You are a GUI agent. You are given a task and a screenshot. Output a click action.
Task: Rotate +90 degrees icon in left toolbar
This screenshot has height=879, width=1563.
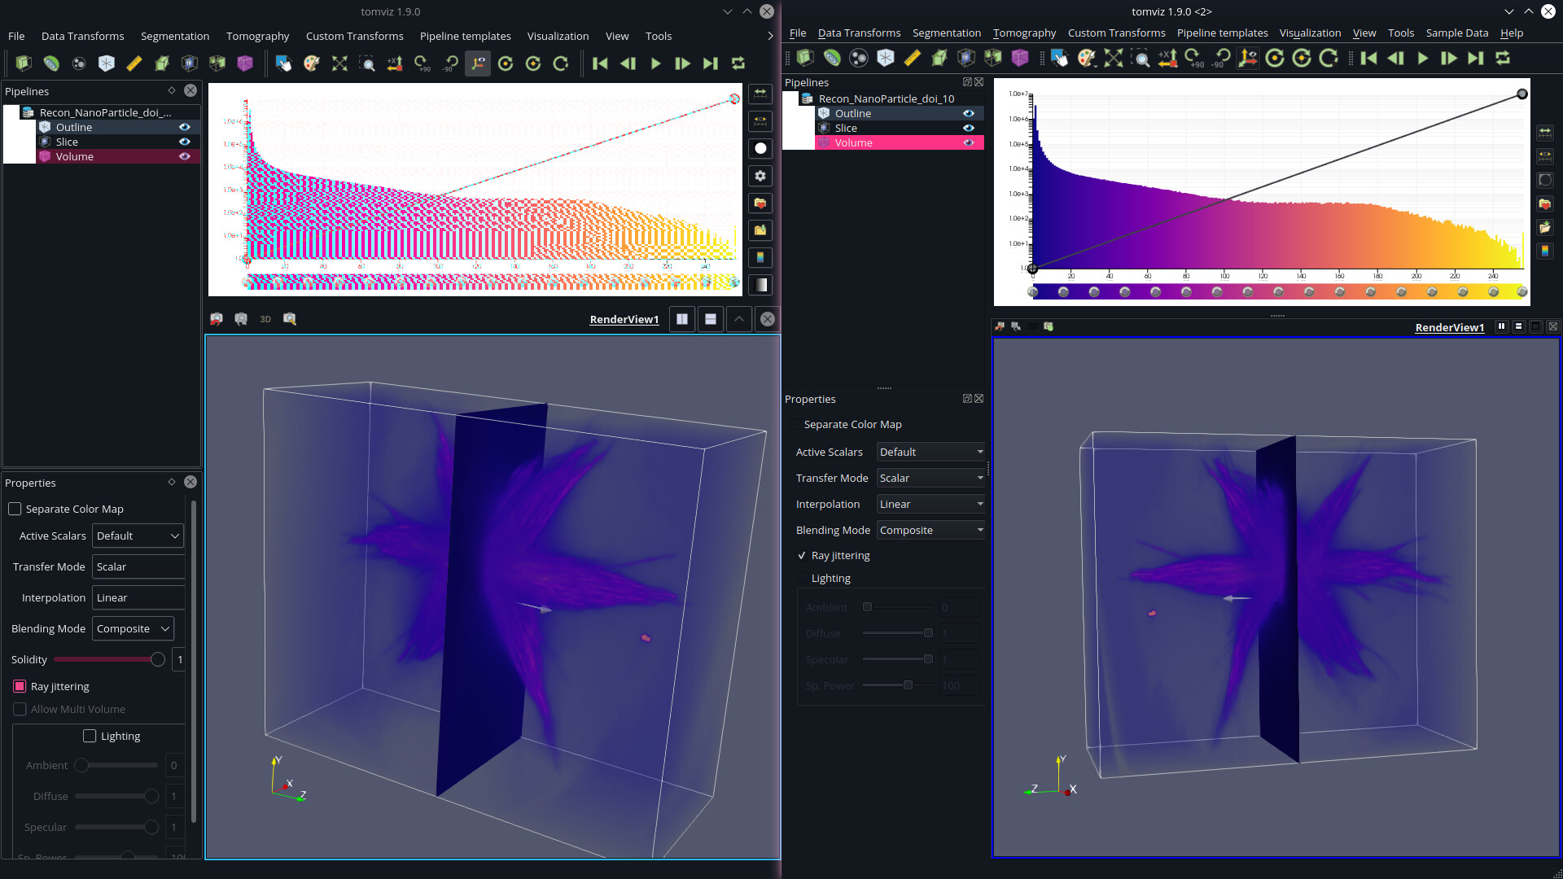click(x=422, y=63)
